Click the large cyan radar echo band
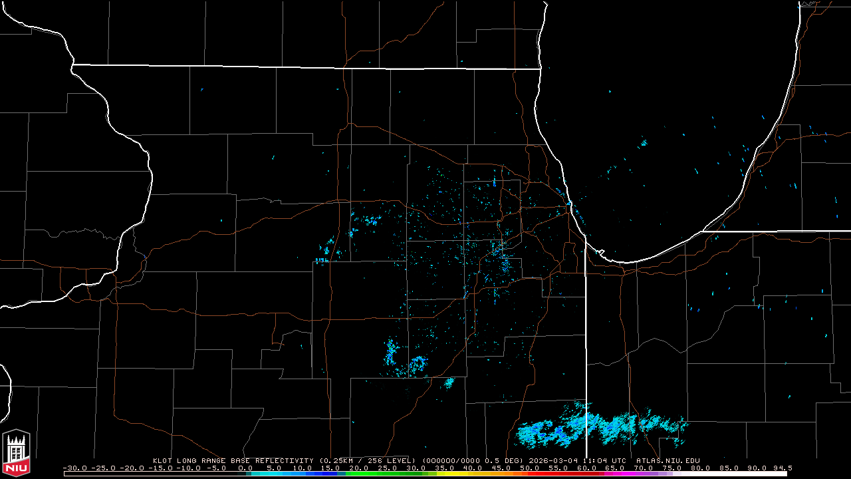Image resolution: width=851 pixels, height=479 pixels. 602,426
